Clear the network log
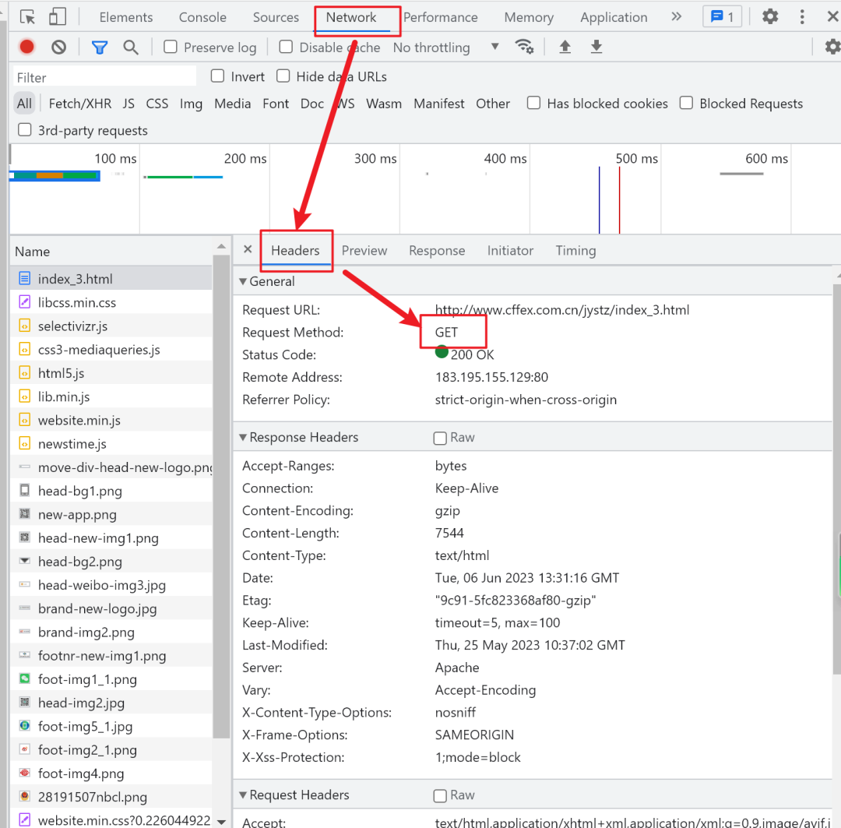841x828 pixels. pos(59,48)
